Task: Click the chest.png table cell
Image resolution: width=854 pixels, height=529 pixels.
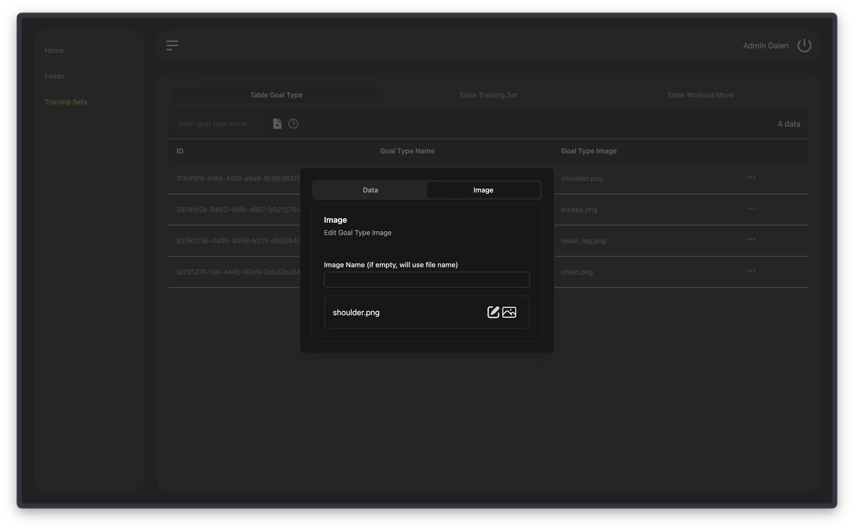Action: [577, 272]
